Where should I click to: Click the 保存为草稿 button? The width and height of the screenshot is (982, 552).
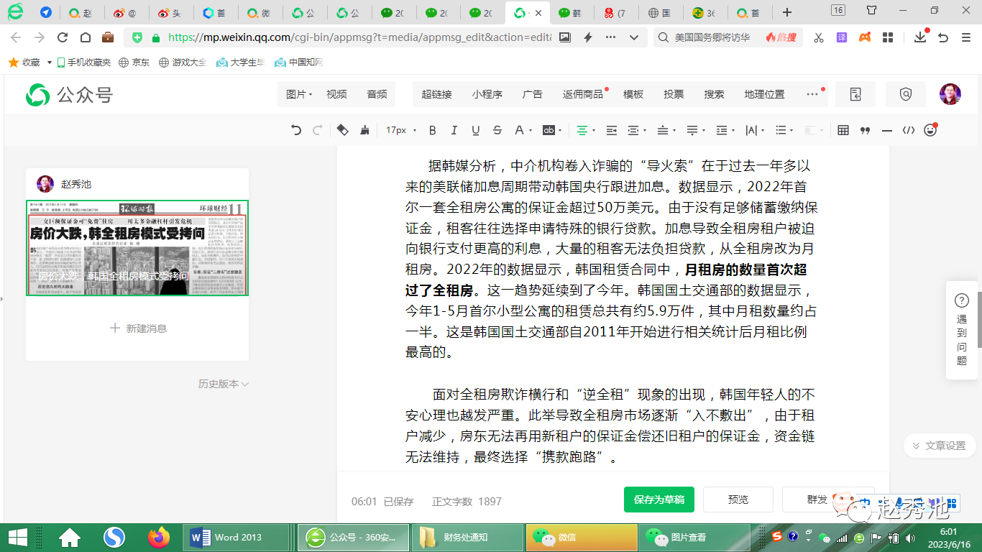coord(659,500)
